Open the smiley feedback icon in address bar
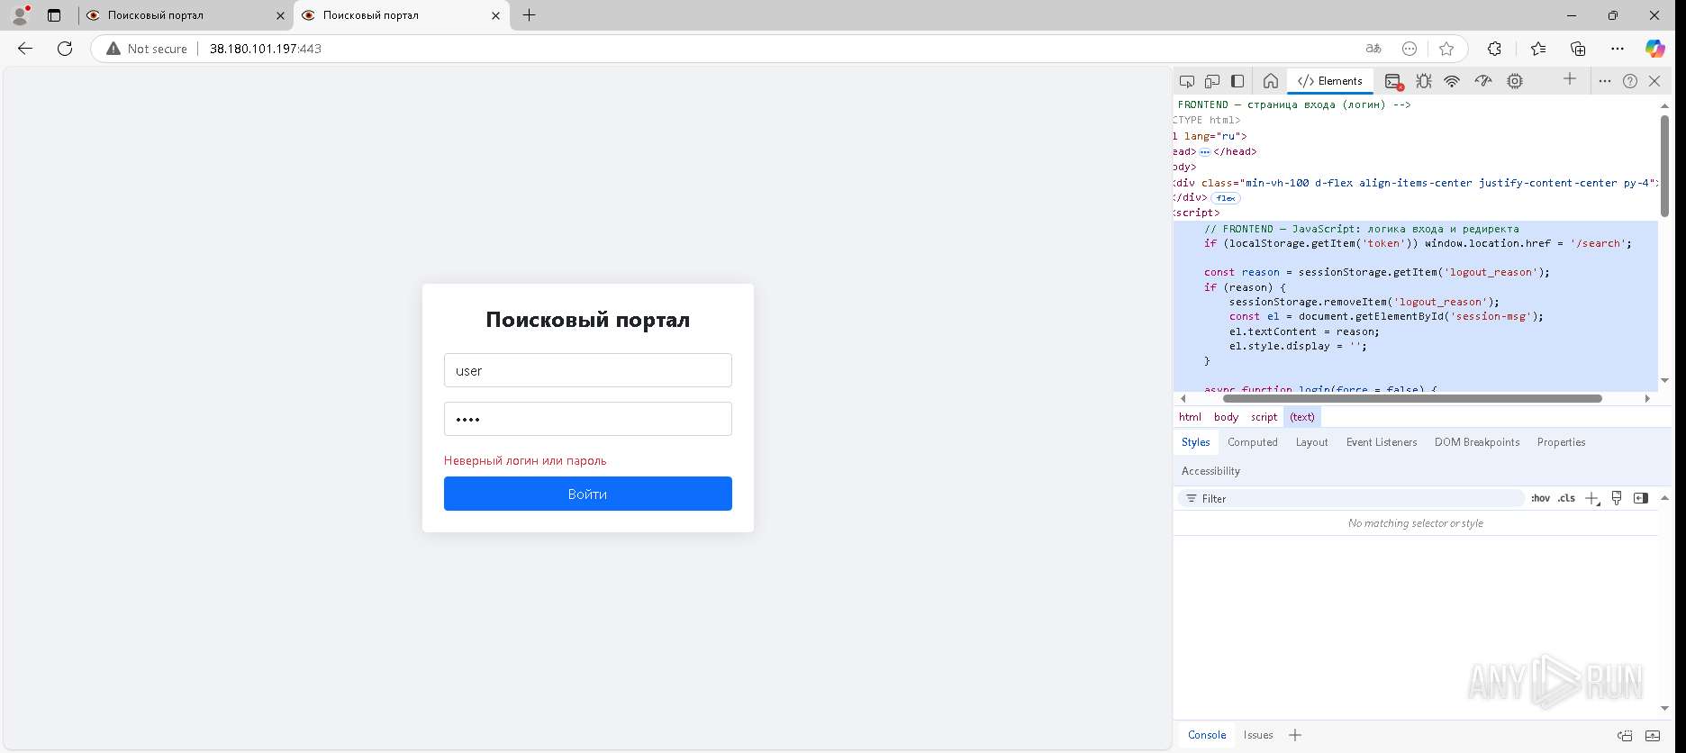This screenshot has height=753, width=1686. (1410, 49)
